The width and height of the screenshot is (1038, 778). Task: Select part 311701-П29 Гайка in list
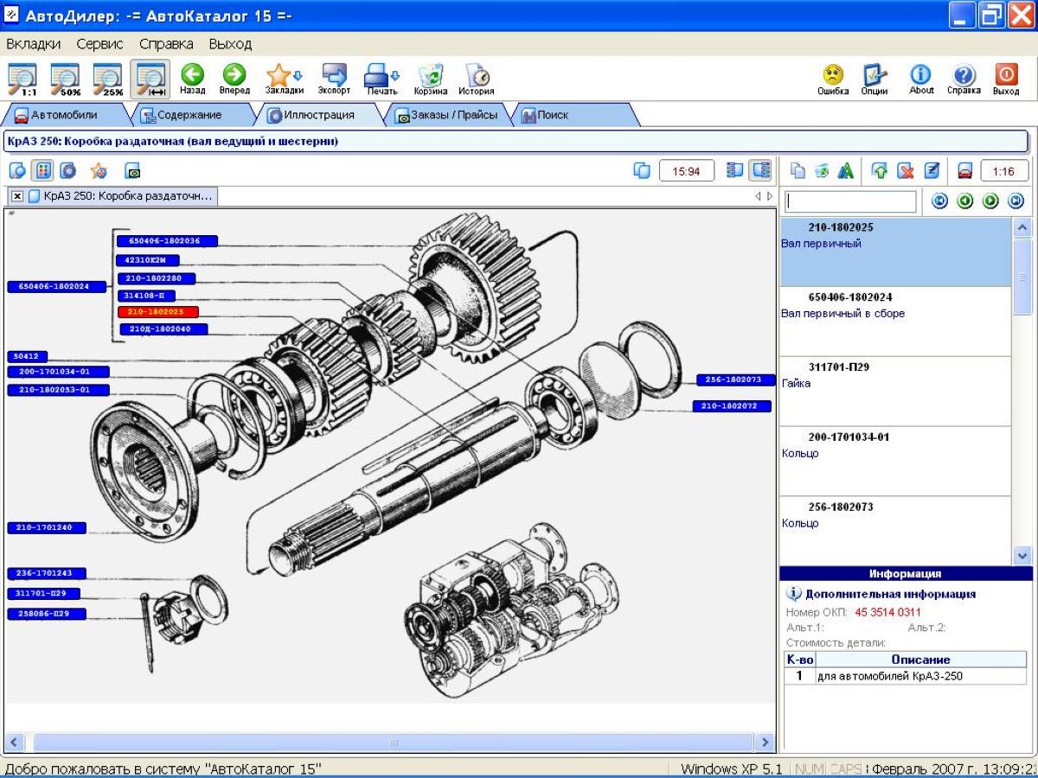(x=894, y=392)
